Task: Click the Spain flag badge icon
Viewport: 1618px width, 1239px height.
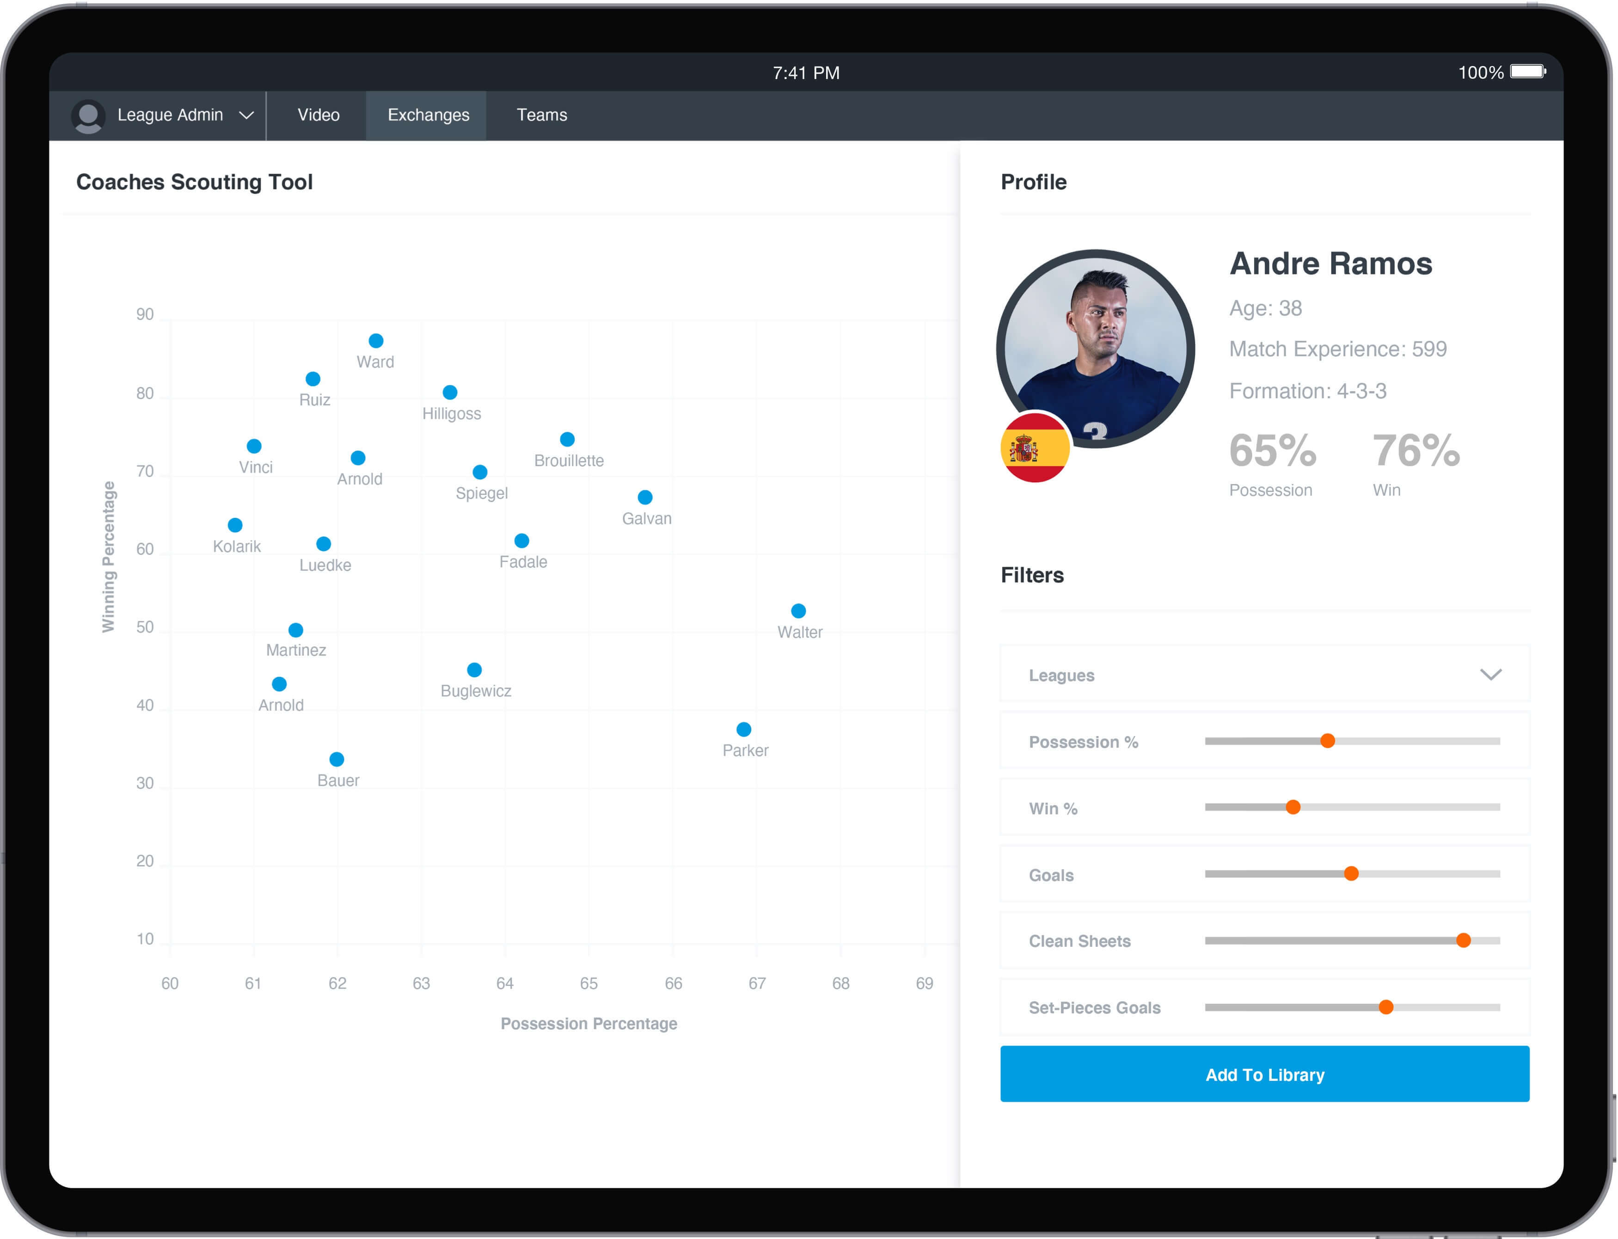Action: (1035, 448)
